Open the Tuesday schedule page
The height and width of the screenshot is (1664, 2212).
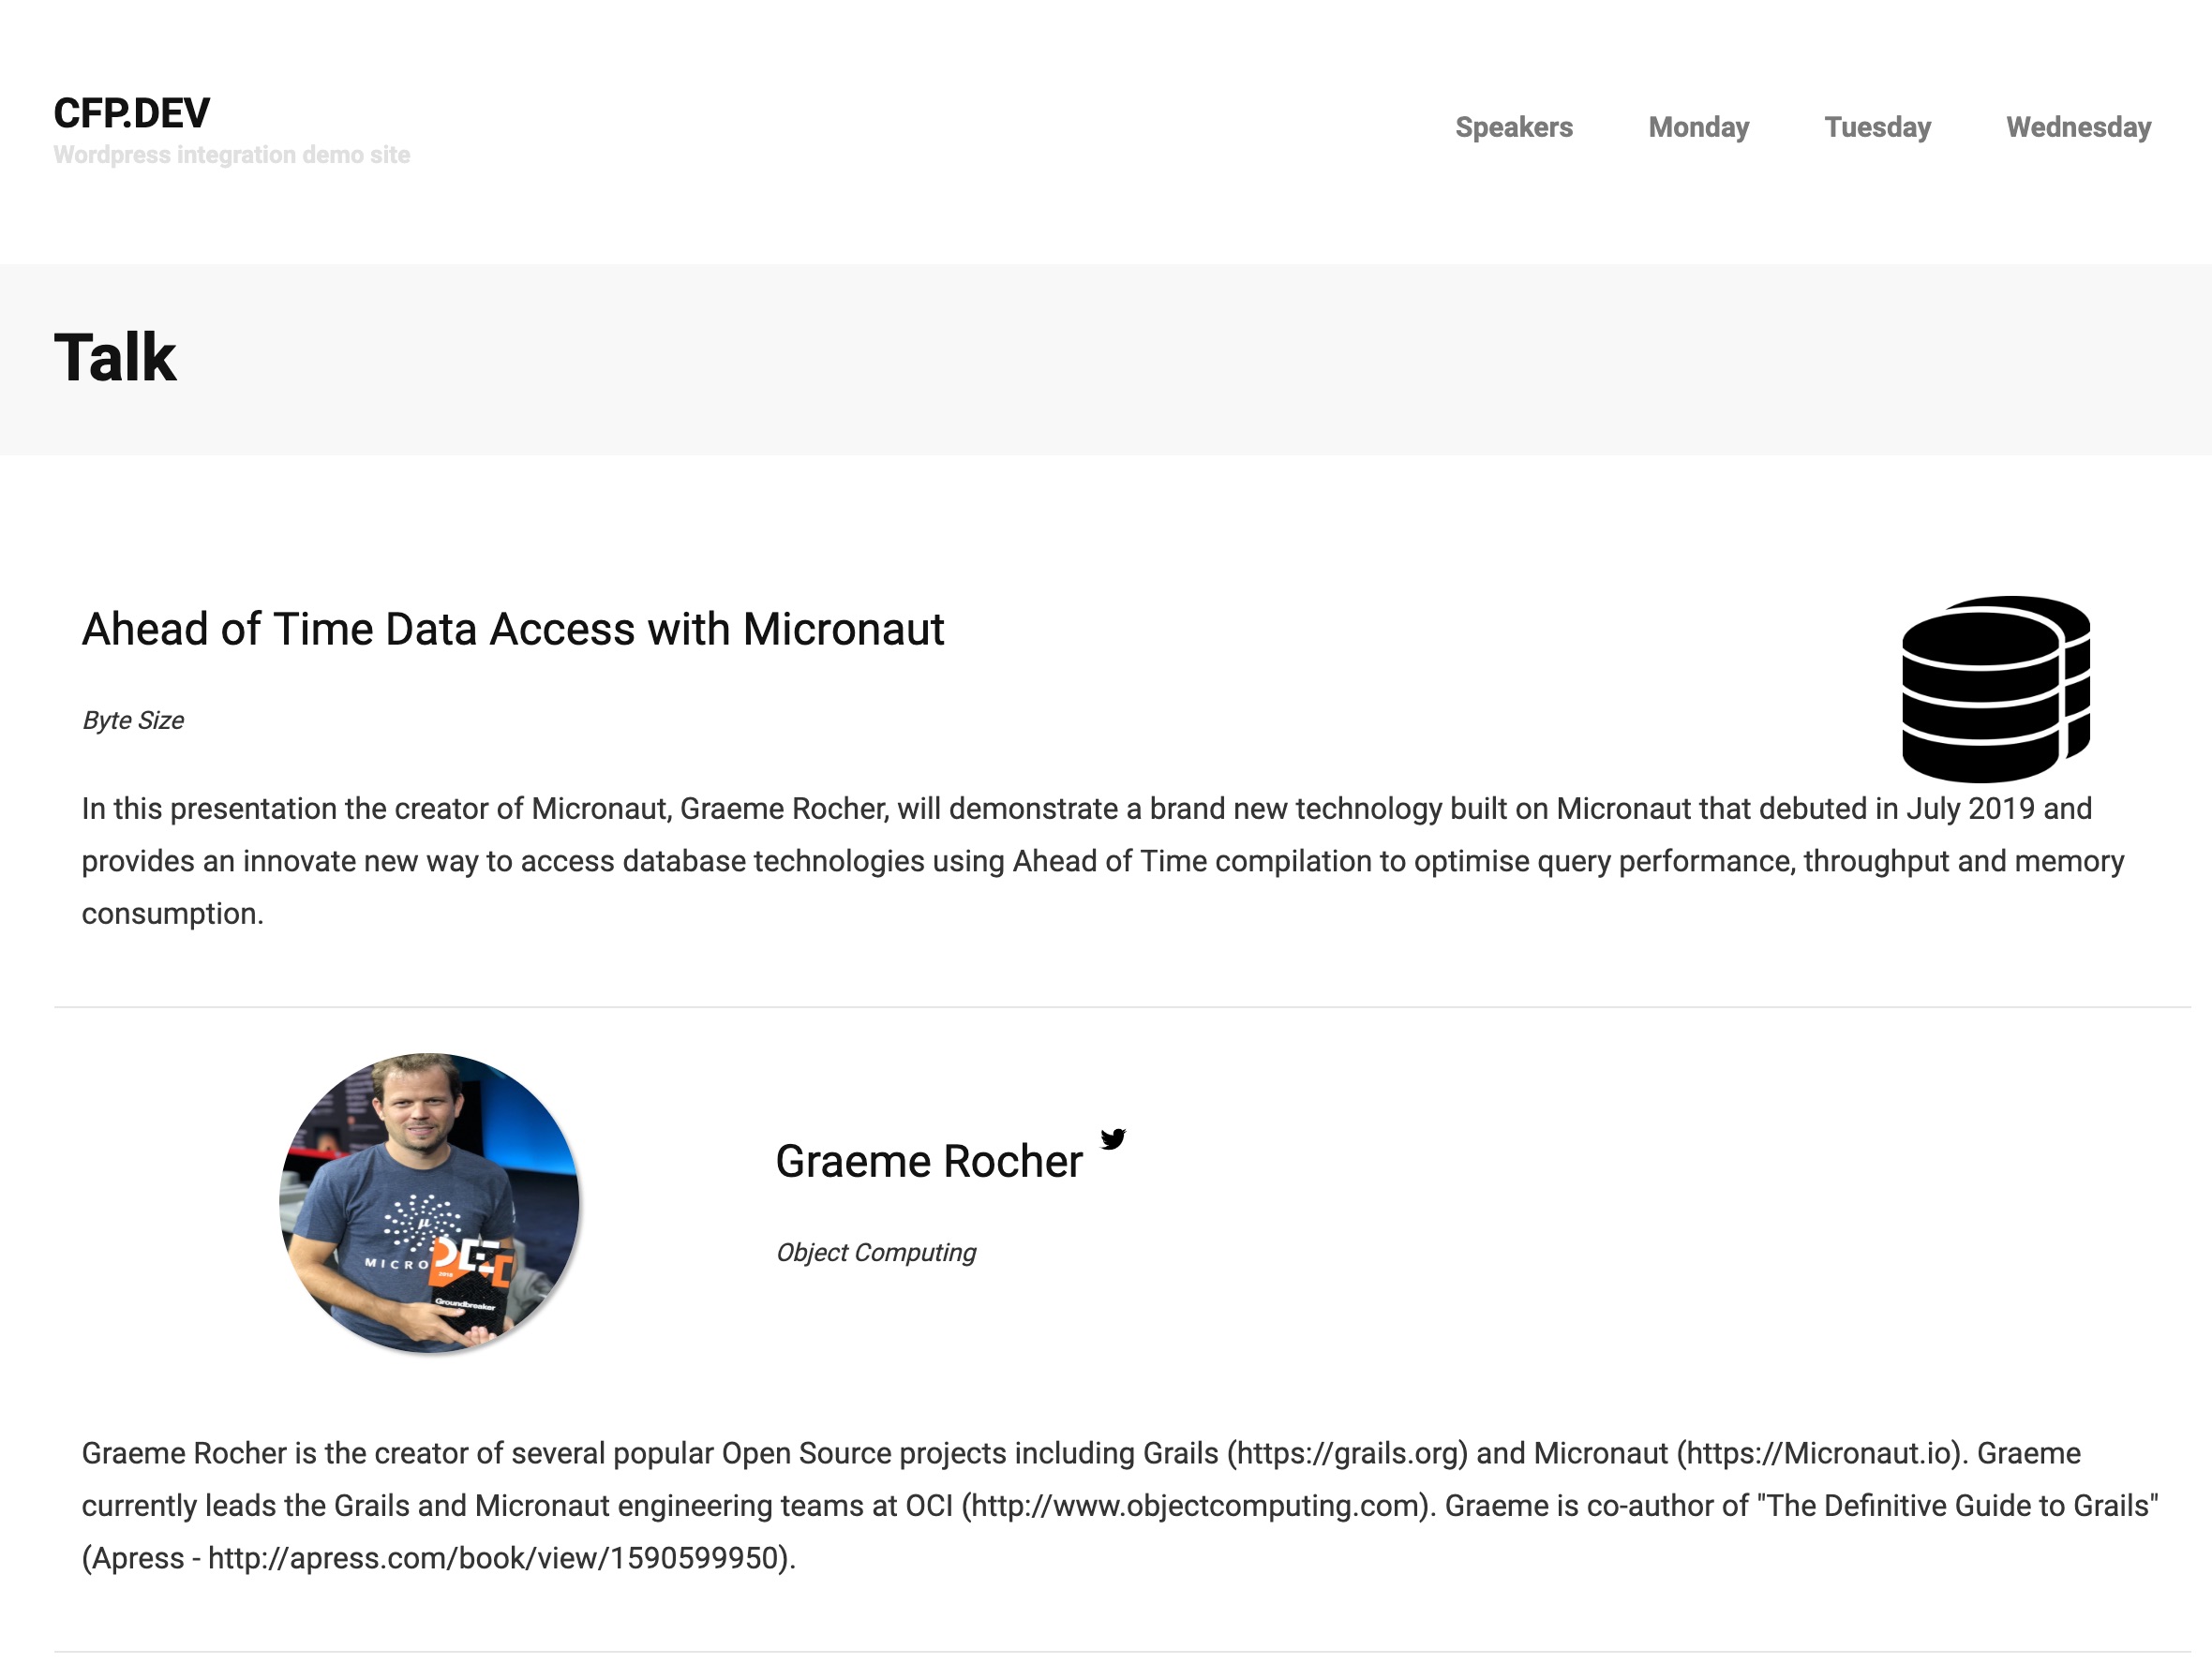[1877, 126]
